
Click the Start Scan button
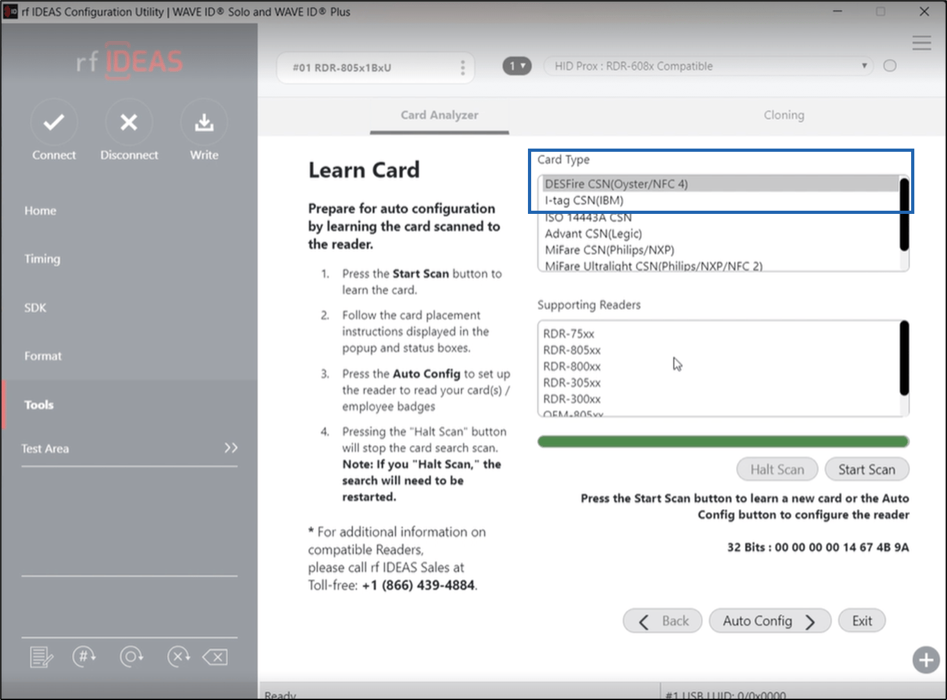click(x=866, y=469)
